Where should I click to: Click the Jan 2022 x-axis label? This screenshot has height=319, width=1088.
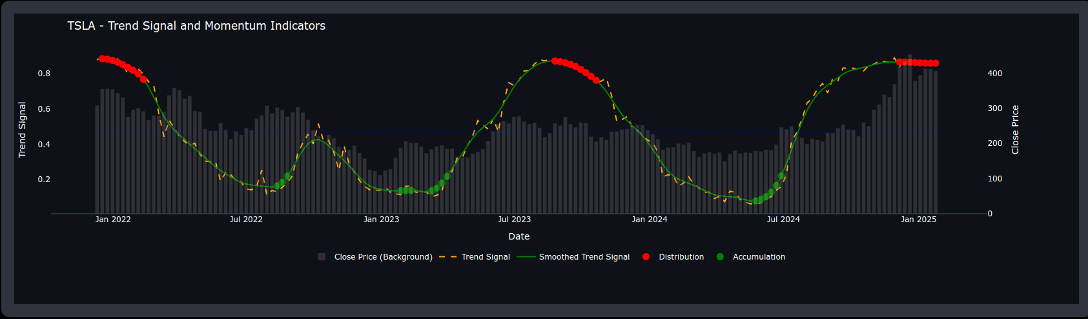[113, 220]
